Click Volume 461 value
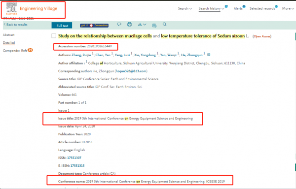The image size is (296, 189). click(74, 94)
